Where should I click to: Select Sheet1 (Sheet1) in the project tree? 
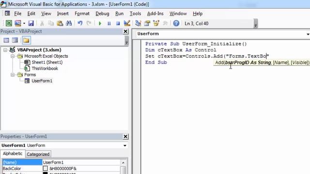[47, 62]
